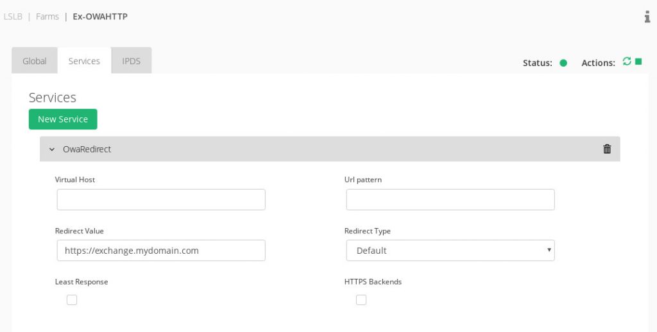
Task: Select the Services tab
Action: (x=84, y=61)
